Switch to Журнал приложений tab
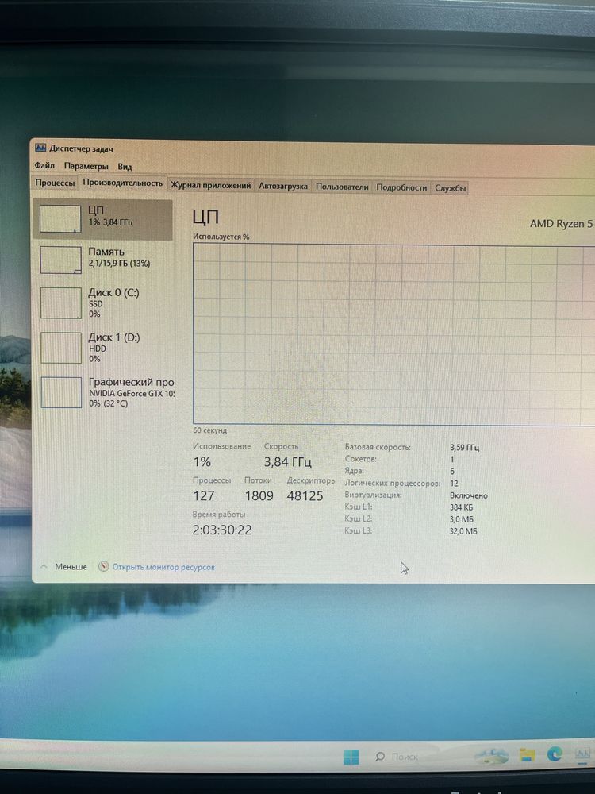The image size is (595, 794). [210, 185]
